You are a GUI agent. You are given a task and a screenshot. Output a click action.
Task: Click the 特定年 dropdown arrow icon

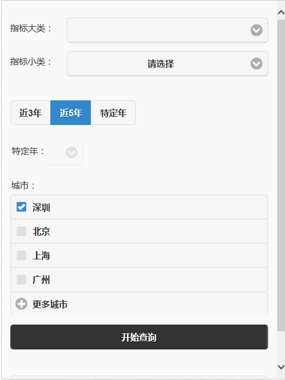tap(72, 152)
